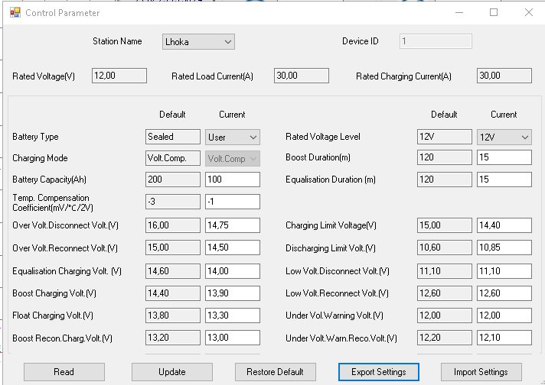Click the Read button
545x385 pixels.
click(x=64, y=372)
